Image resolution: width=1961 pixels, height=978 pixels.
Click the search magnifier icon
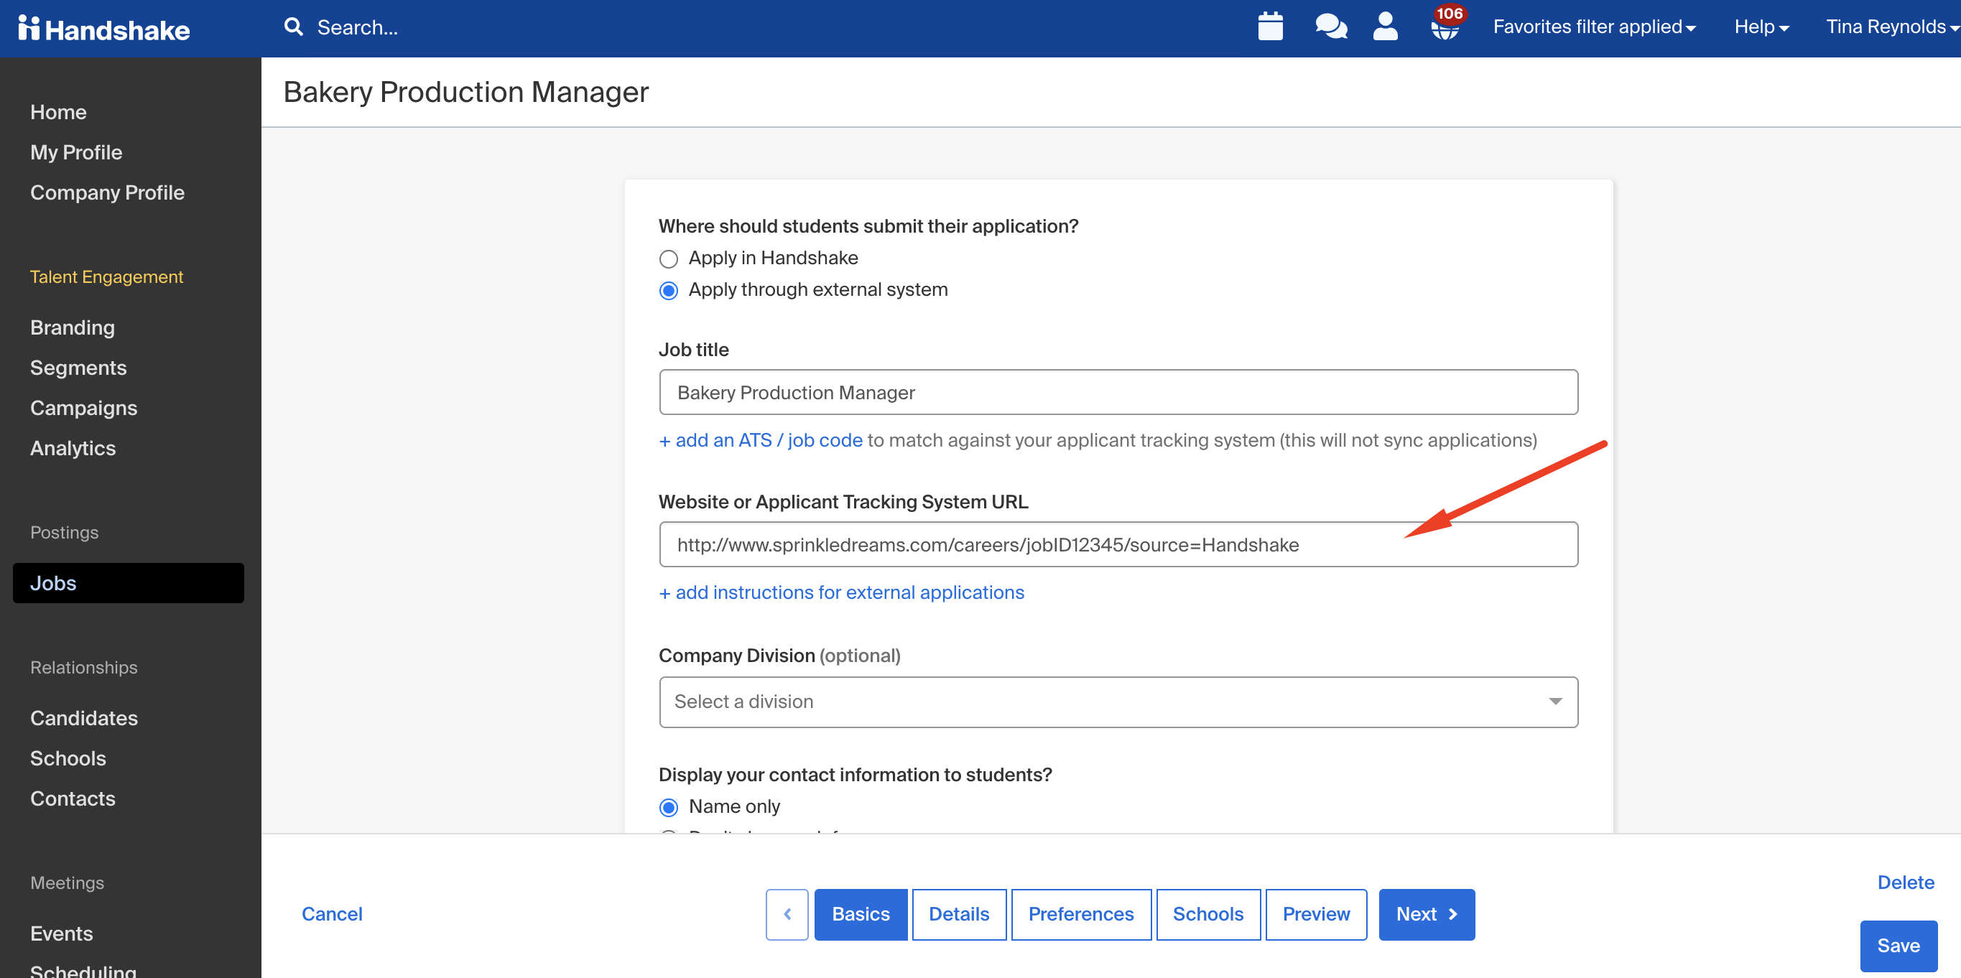pyautogui.click(x=294, y=26)
